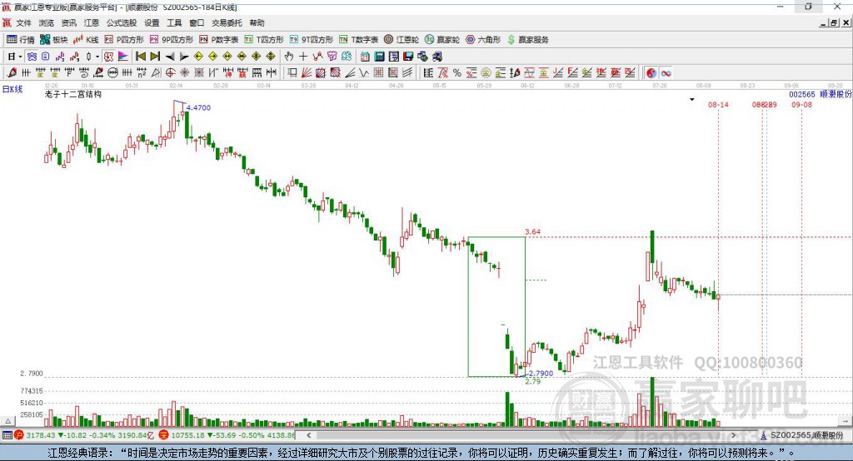Screen dimensions: 853x461
Task: Select the red pencil drawing tool
Action: [12, 73]
